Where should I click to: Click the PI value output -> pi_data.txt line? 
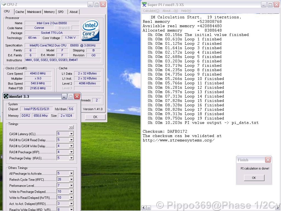(x=203, y=123)
